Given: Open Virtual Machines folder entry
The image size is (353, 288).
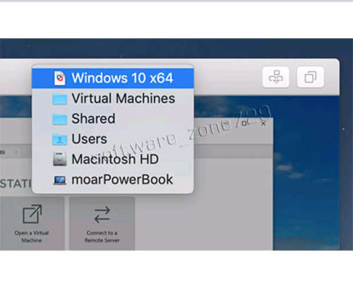Looking at the screenshot, I should click(x=113, y=98).
